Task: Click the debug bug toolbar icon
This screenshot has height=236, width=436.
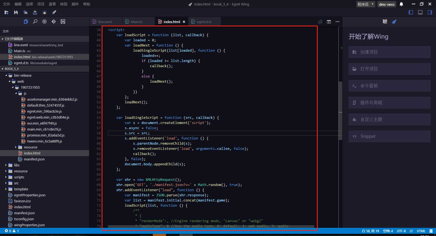Action: (45, 13)
